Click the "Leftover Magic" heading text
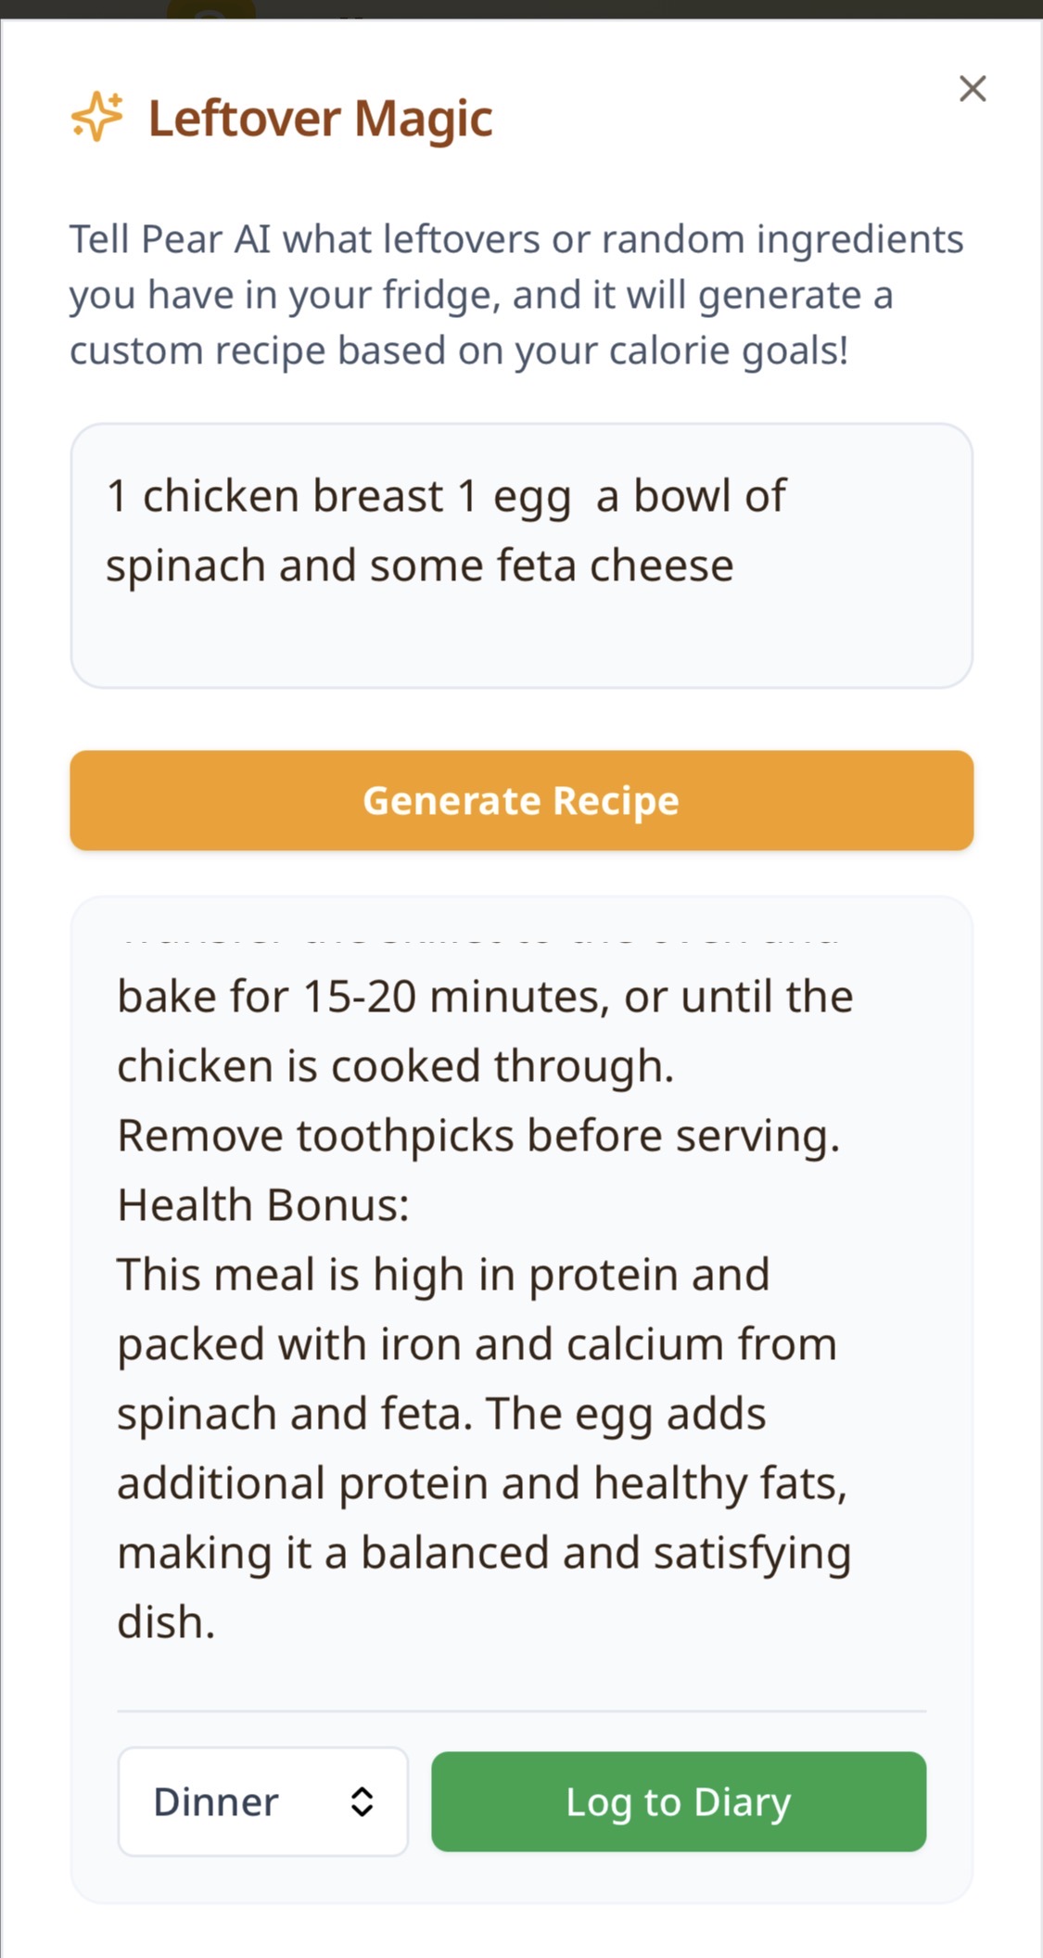 pyautogui.click(x=320, y=119)
